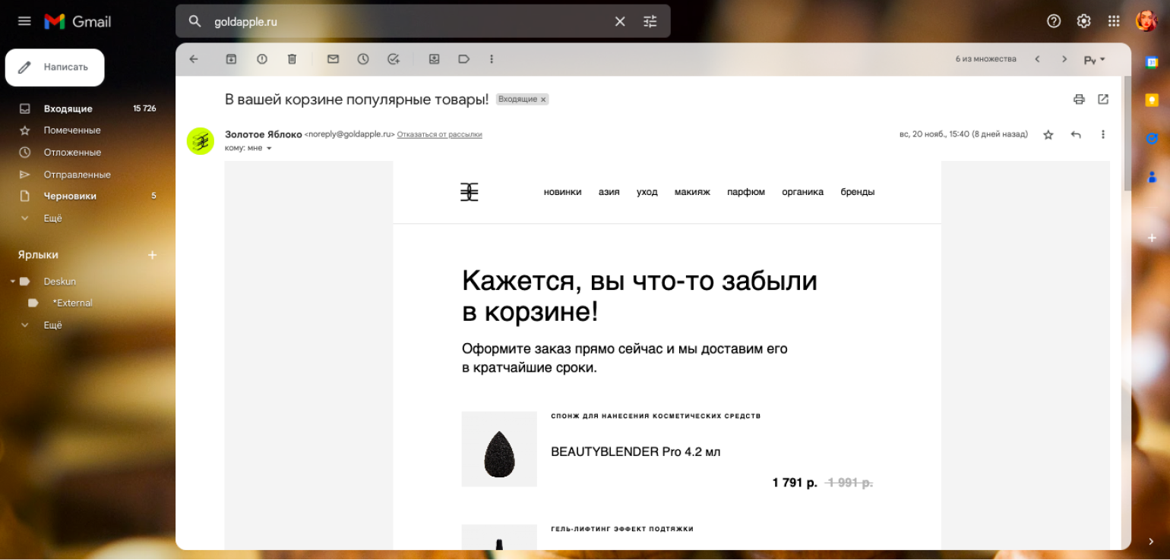The width and height of the screenshot is (1170, 560).
Task: Click the бренды link in email
Action: [x=857, y=192]
